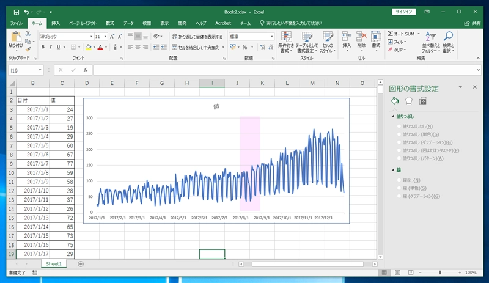Click the サインイン button
This screenshot has height=283, width=489.
point(404,12)
